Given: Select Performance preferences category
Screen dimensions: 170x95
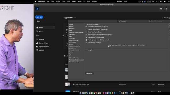Looking at the screenshot, I should point(72,38).
